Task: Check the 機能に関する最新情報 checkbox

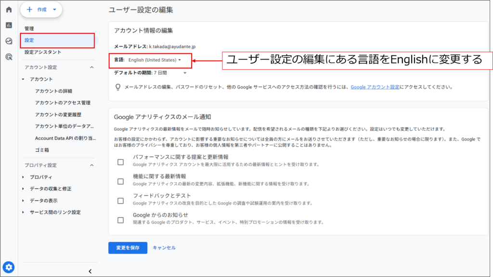Action: click(x=121, y=181)
